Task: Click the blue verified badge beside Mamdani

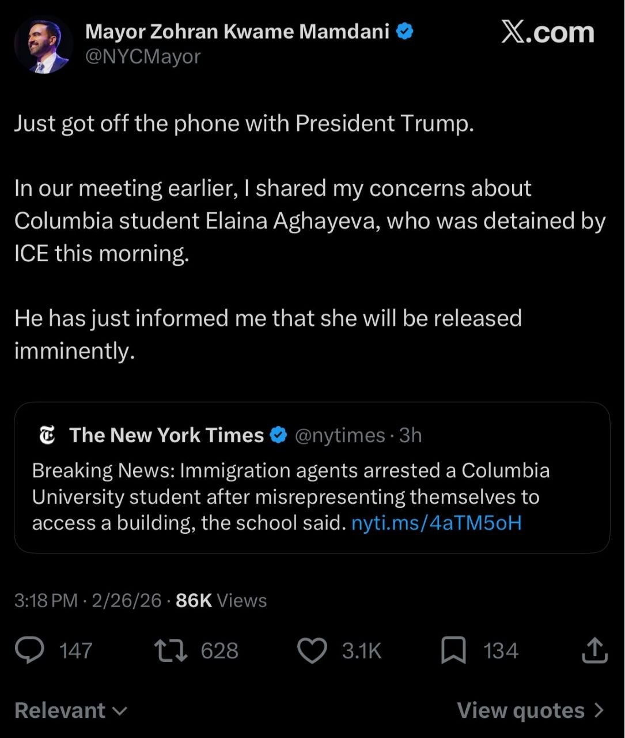Action: click(x=406, y=32)
